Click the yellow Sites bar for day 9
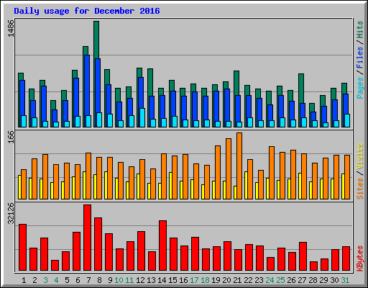The image size is (368, 288). [106, 185]
